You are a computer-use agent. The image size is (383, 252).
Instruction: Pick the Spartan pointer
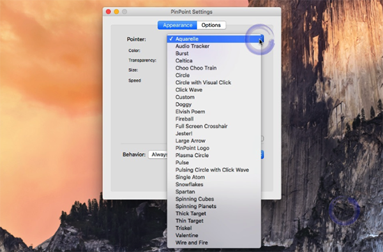coord(214,191)
